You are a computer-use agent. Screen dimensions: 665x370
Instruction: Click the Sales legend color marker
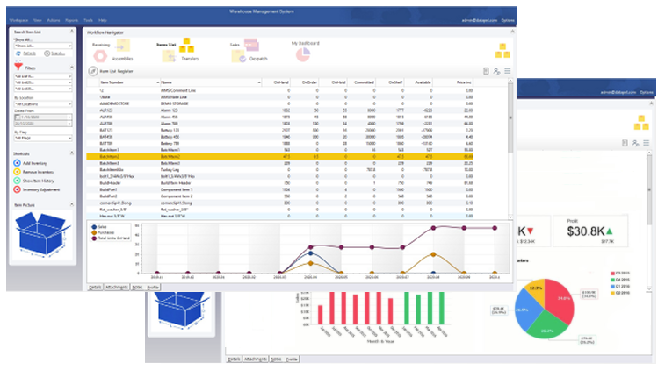pyautogui.click(x=93, y=227)
